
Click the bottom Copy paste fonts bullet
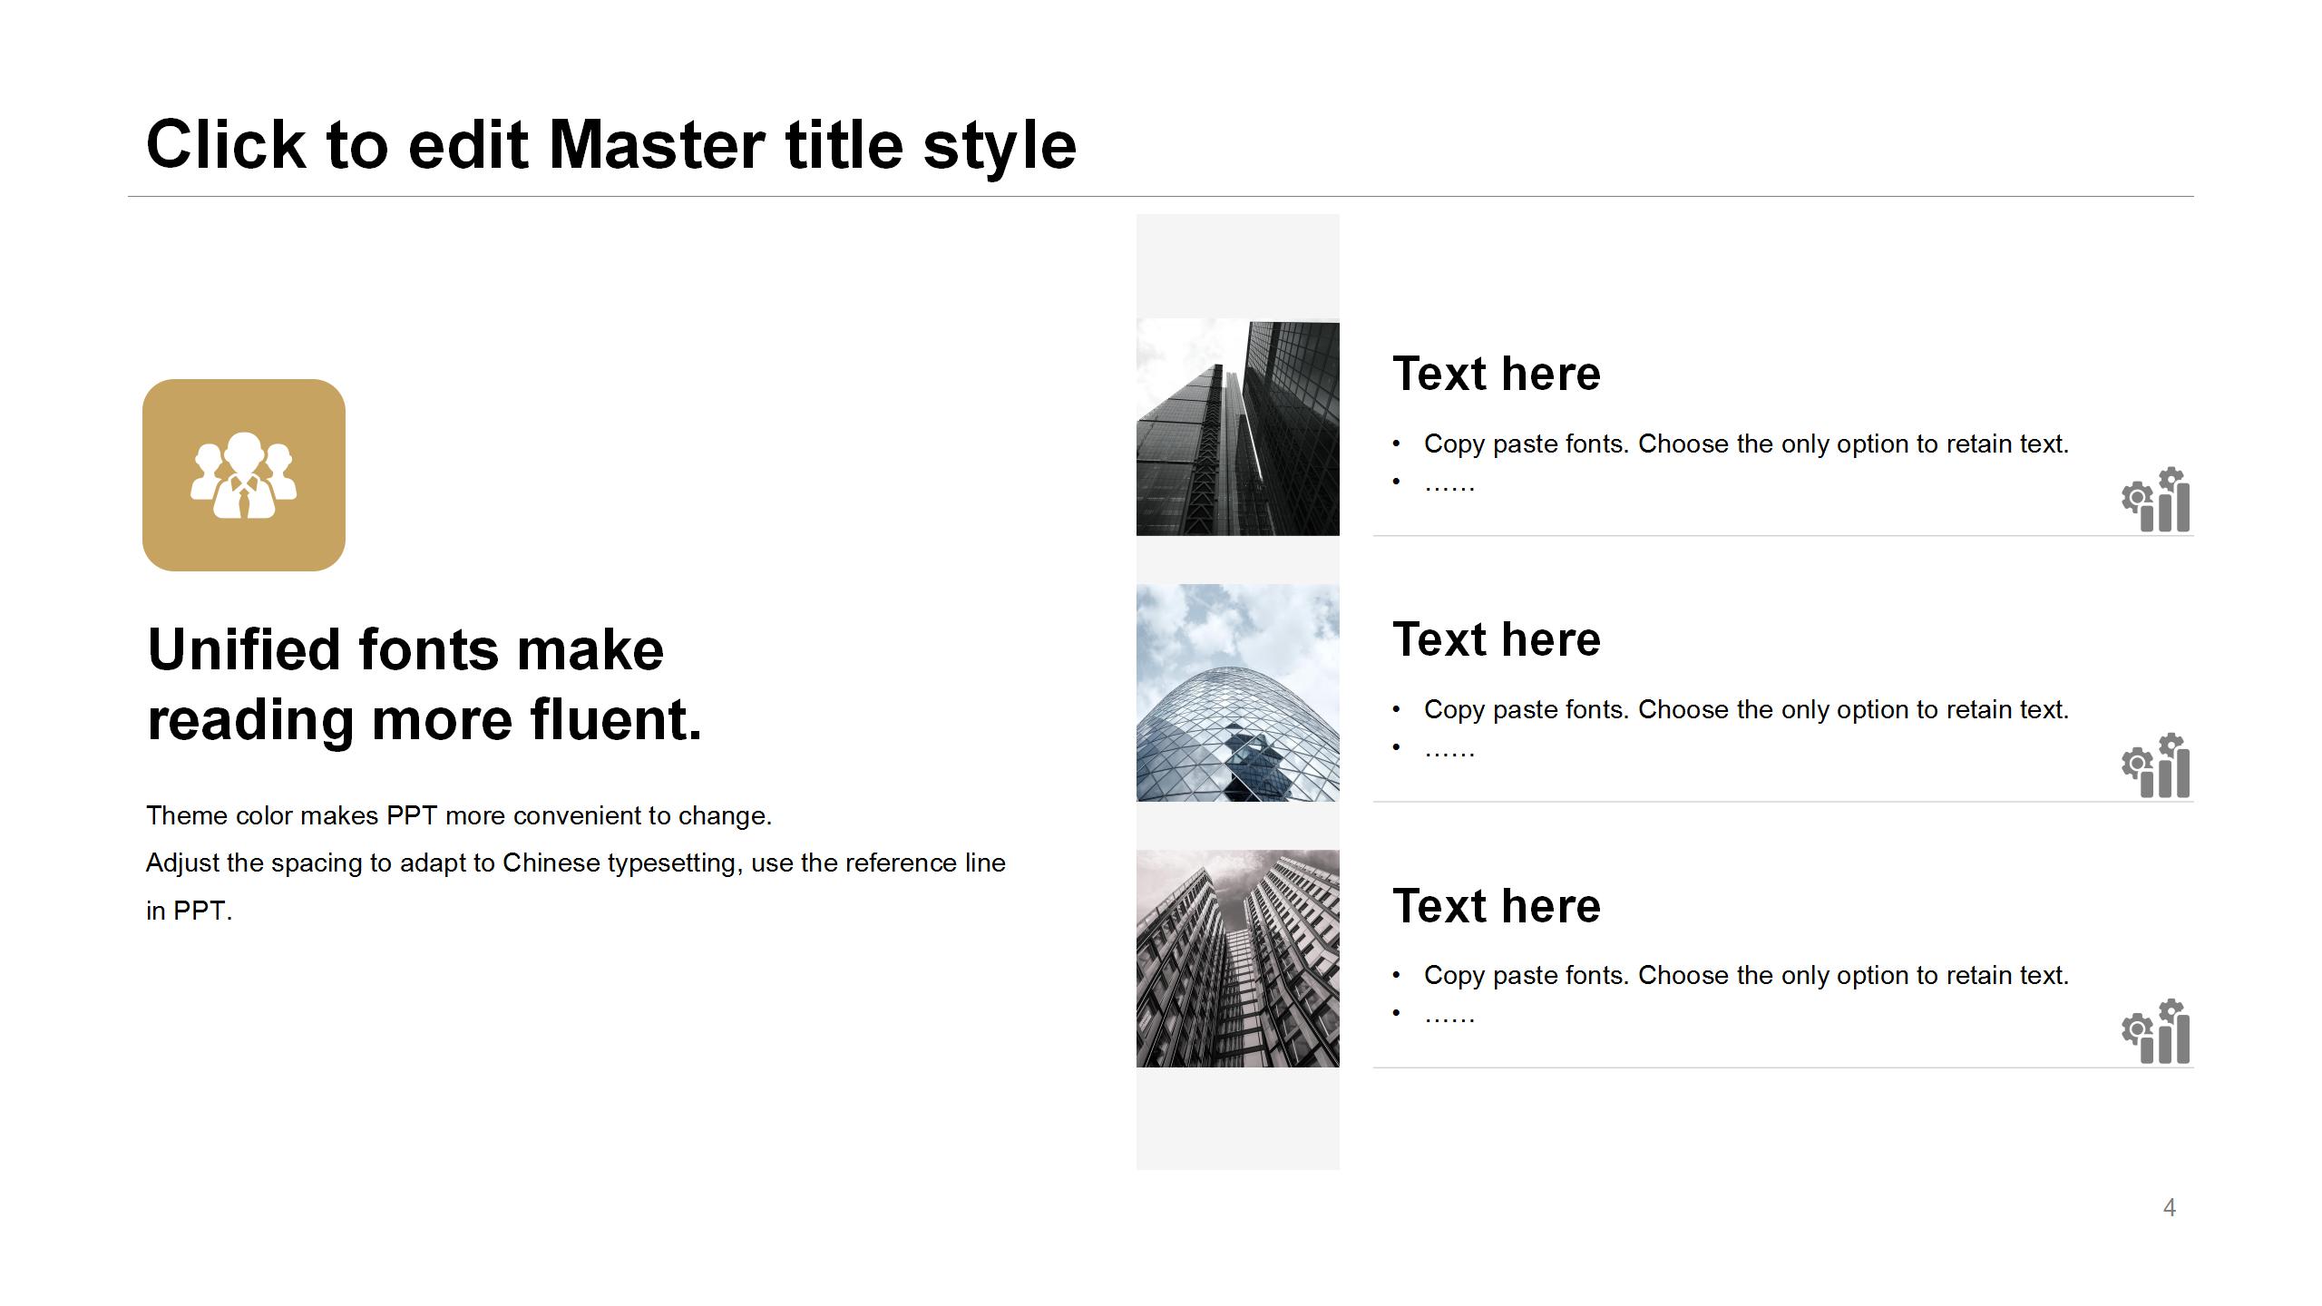coord(1746,975)
